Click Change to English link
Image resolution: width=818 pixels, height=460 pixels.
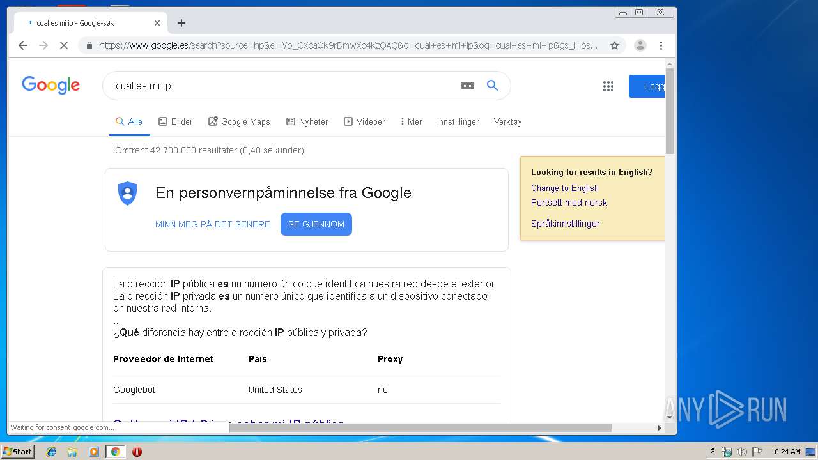click(565, 188)
